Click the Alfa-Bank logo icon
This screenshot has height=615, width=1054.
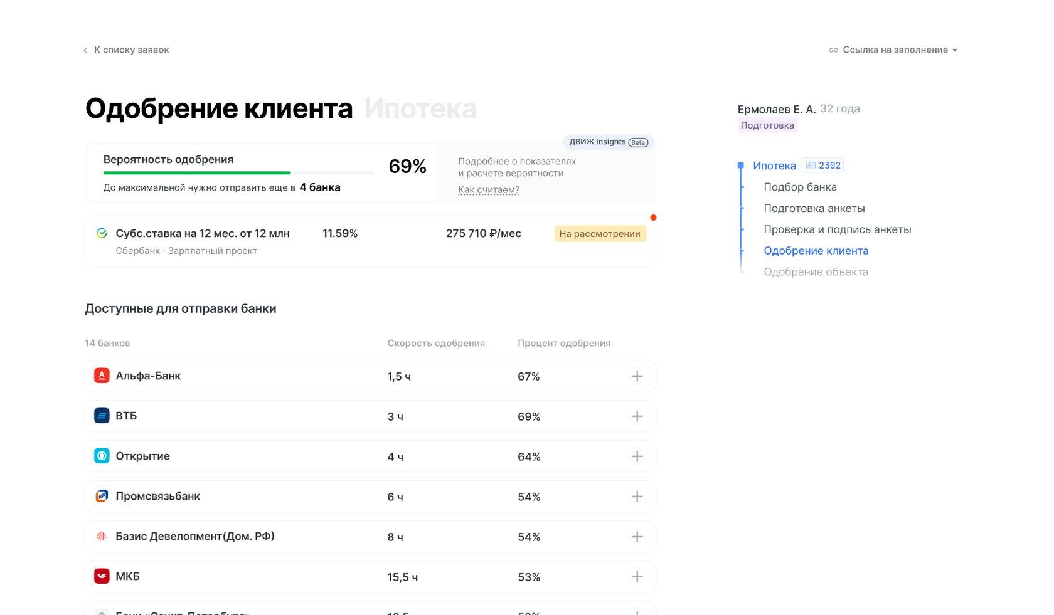[102, 376]
